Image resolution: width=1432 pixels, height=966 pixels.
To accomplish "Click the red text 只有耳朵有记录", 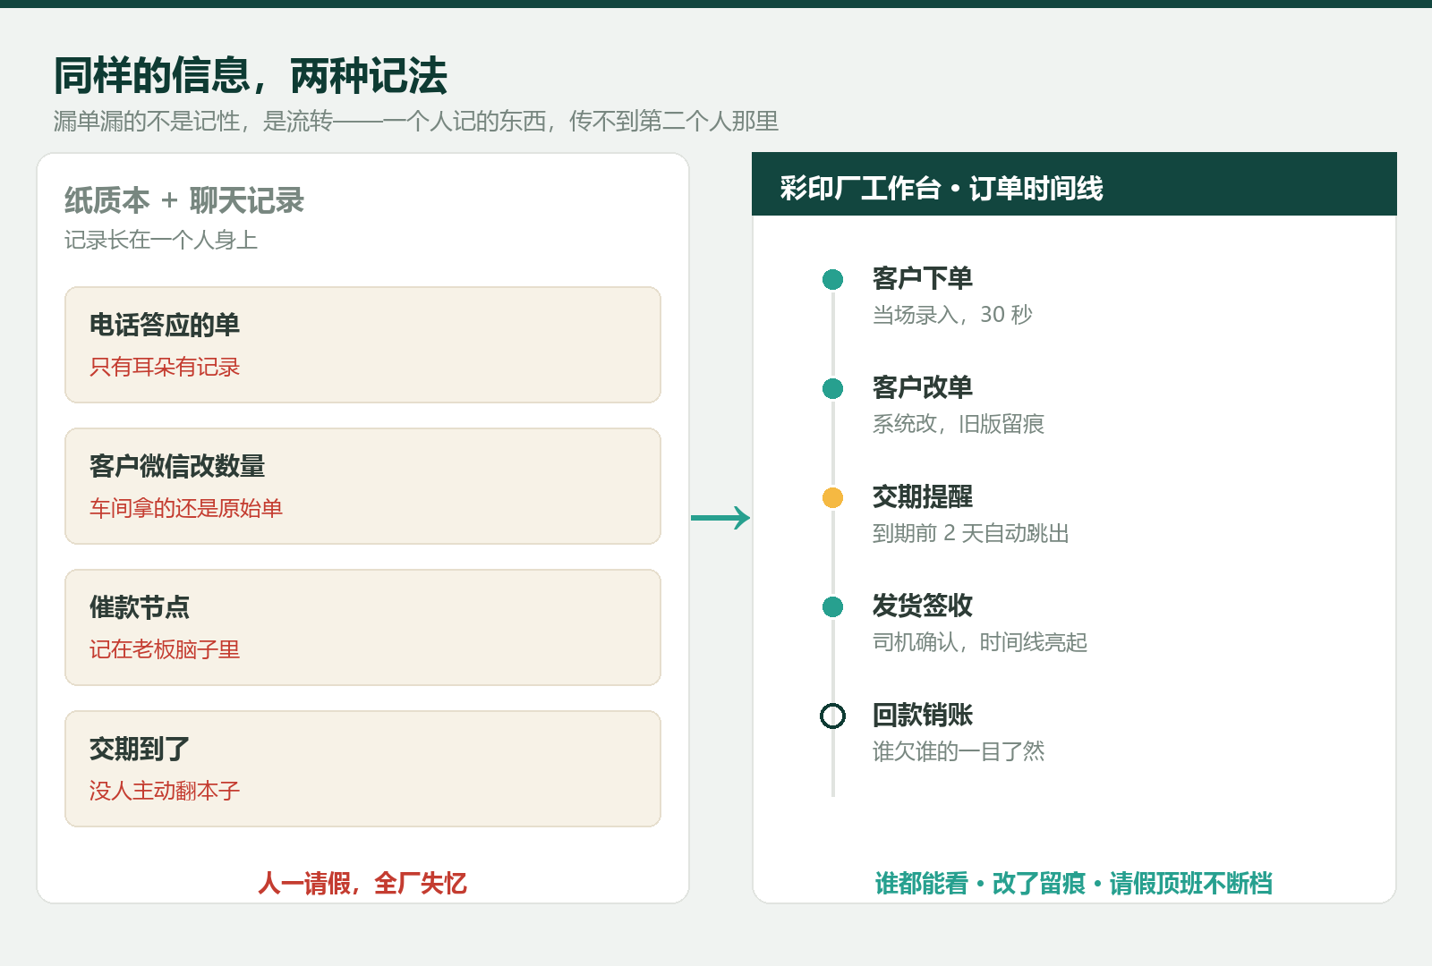I will (165, 367).
